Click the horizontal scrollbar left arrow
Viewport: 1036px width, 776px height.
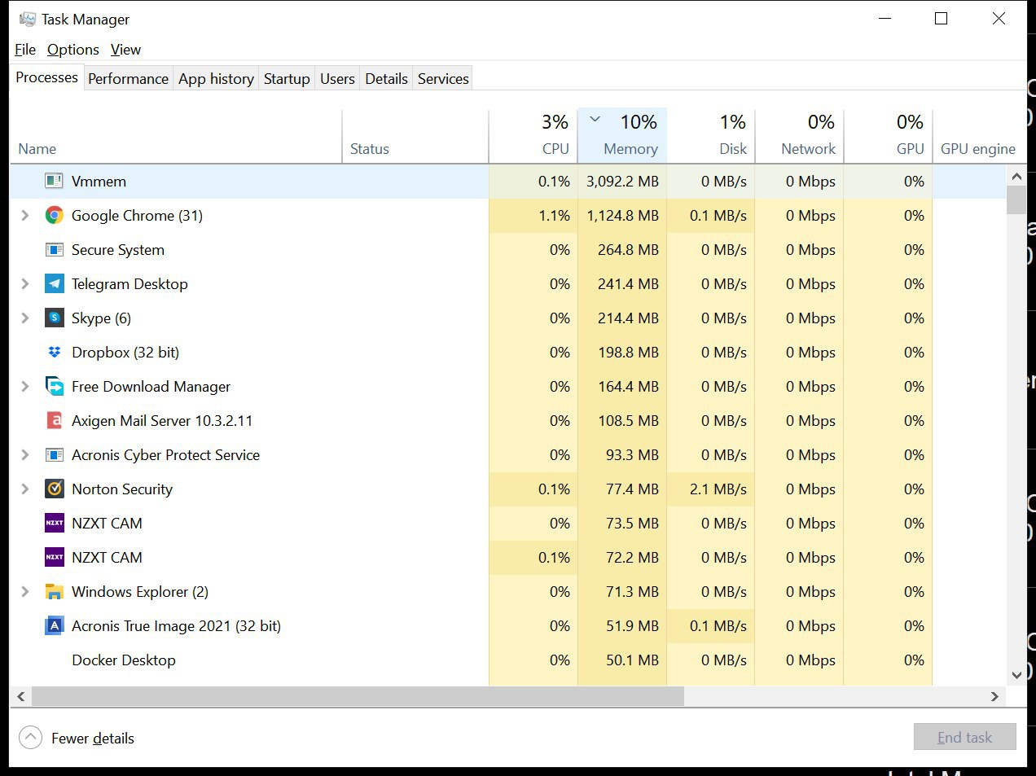pos(21,696)
